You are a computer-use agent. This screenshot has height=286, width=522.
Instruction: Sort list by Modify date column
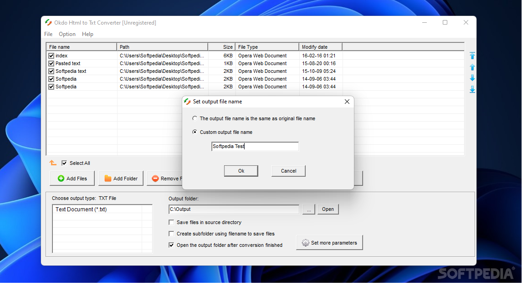pyautogui.click(x=321, y=47)
